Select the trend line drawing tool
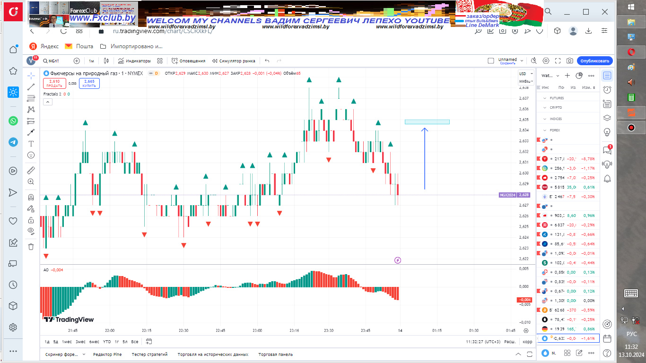646x363 pixels. [x=31, y=87]
